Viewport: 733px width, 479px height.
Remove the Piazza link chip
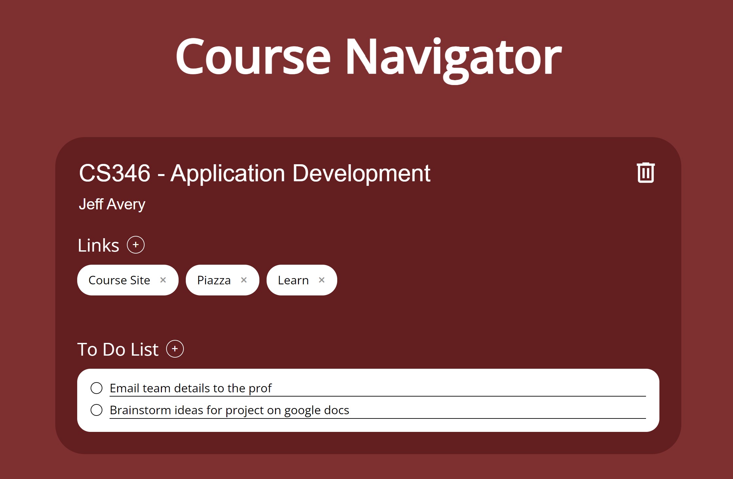pos(244,280)
